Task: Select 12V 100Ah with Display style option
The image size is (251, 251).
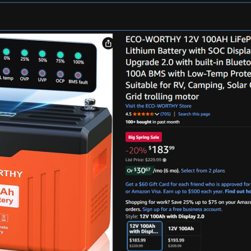Action: [x=144, y=236]
